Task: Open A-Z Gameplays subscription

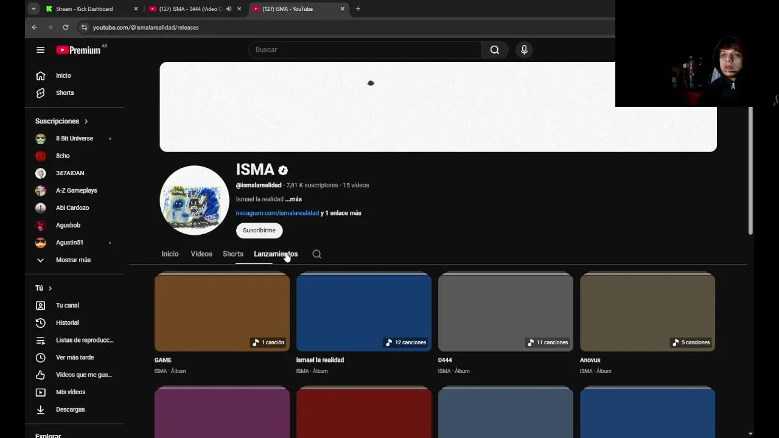Action: [76, 190]
